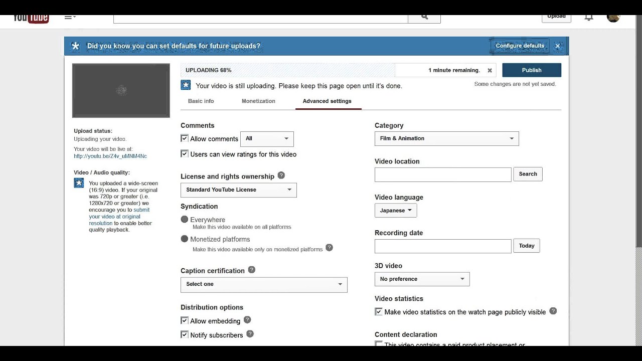Image resolution: width=642 pixels, height=361 pixels.
Task: Click help icon next to Notify subscribers
Action: pos(250,334)
